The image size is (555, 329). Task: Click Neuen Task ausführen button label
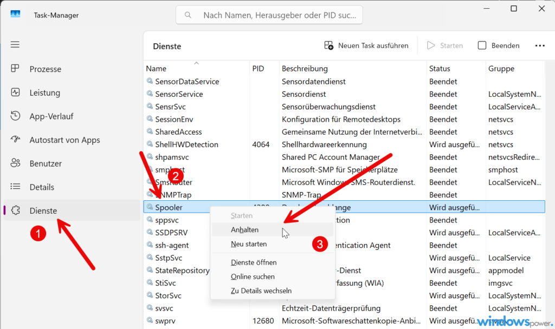[373, 45]
